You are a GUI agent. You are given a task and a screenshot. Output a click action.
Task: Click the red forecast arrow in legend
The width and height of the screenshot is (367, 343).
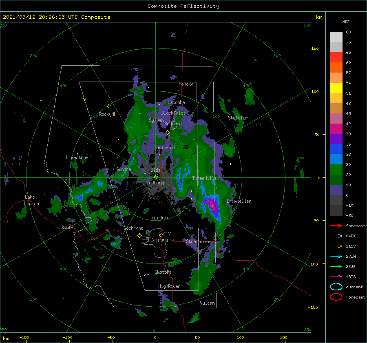point(336,226)
